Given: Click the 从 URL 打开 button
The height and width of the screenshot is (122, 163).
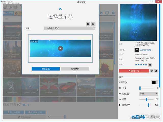Looking at the screenshot, I should [x=35, y=112].
